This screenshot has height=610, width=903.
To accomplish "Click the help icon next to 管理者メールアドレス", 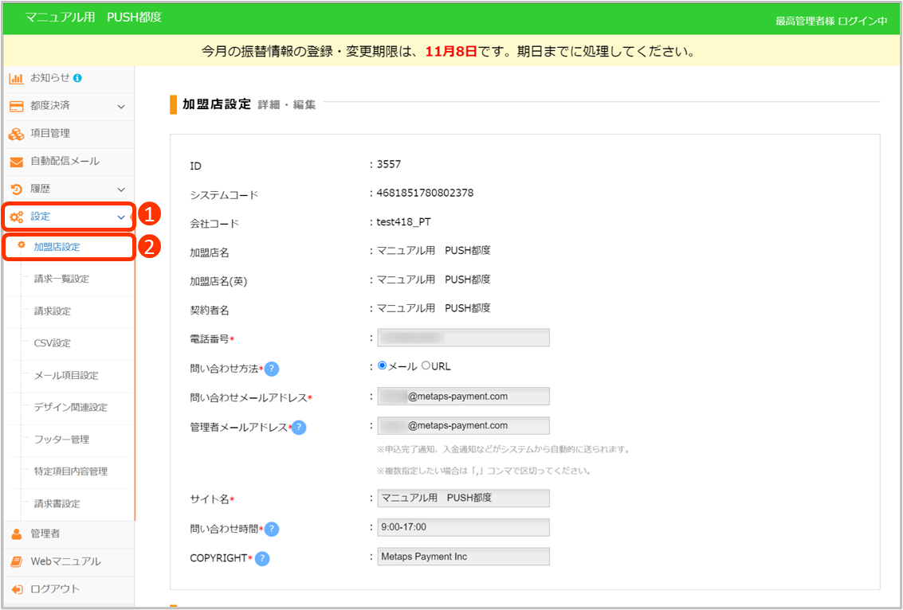I will click(299, 428).
